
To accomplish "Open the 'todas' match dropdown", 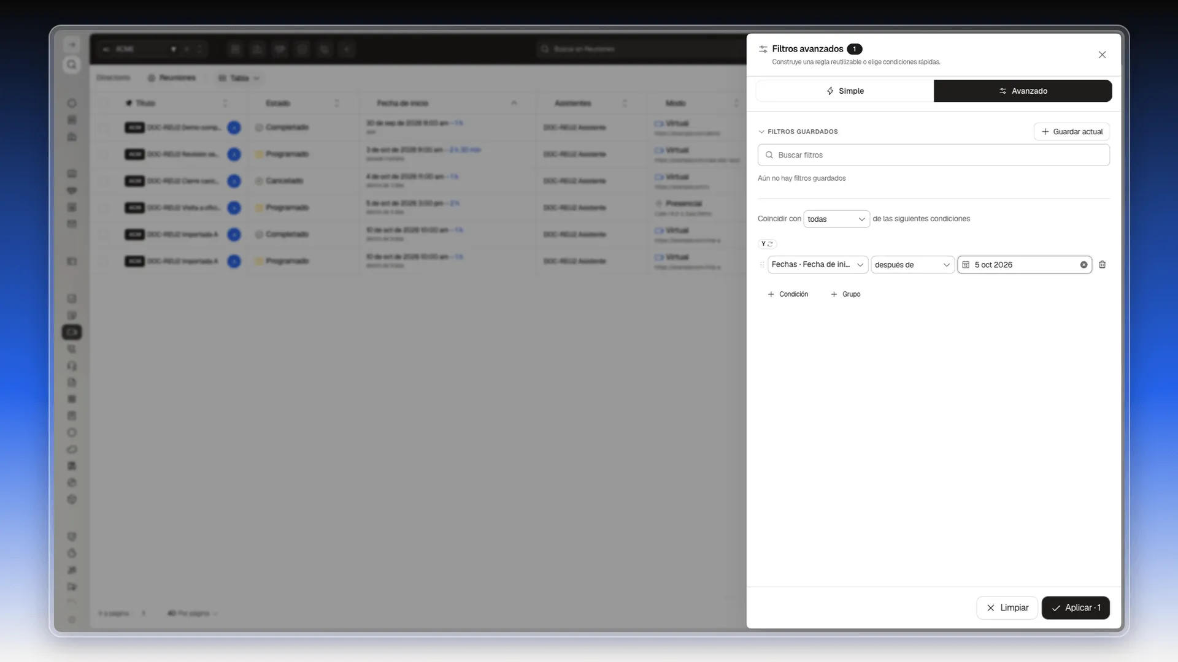I will click(x=836, y=219).
